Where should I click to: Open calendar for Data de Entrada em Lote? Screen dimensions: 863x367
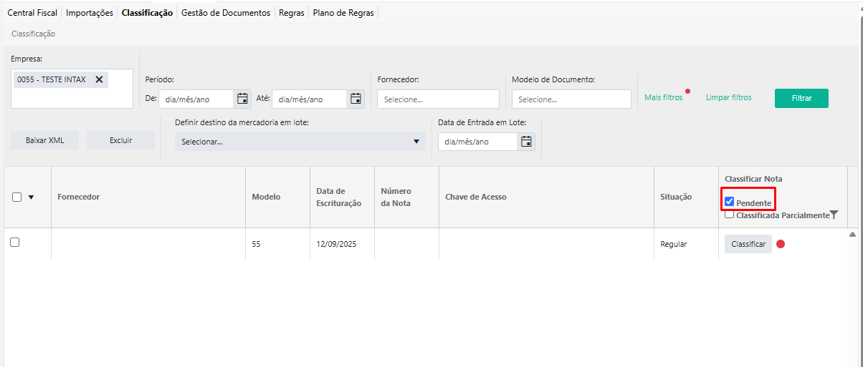pos(526,142)
